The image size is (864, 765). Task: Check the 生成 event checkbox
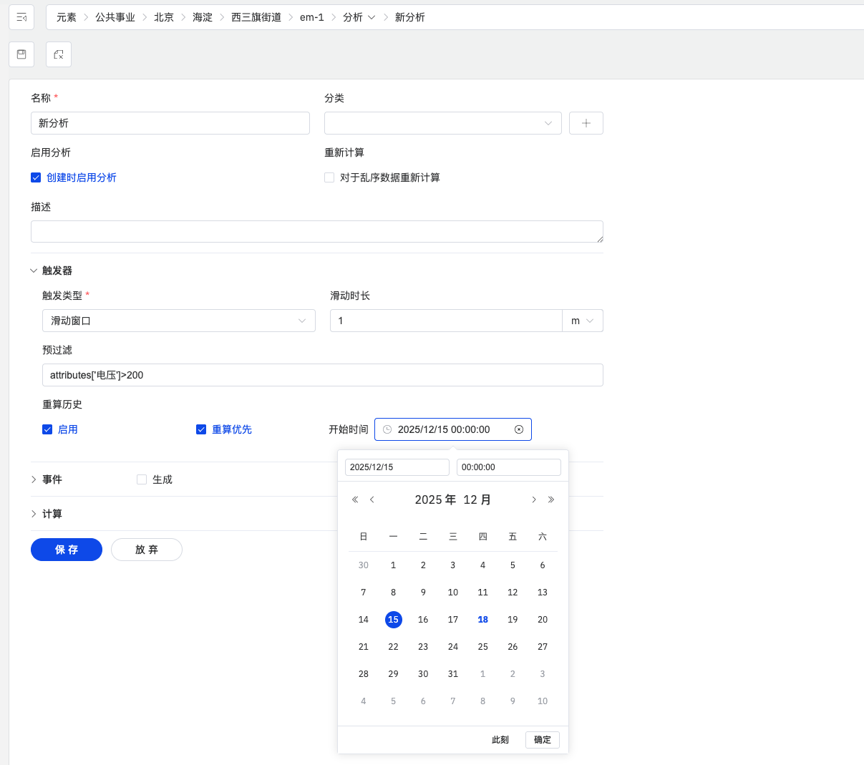pos(142,479)
